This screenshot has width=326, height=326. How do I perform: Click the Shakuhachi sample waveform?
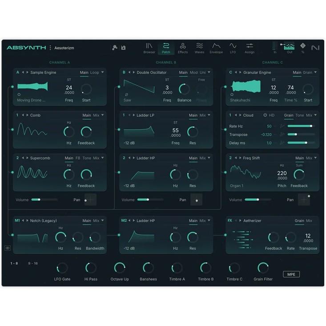coord(246,86)
